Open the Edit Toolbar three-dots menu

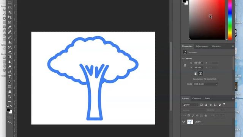[x=9, y=102]
